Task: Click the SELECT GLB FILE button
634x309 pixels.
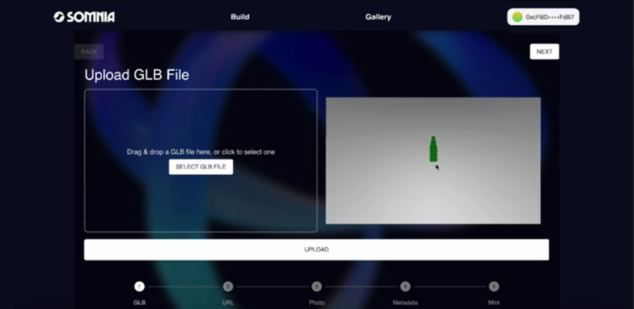Action: (x=201, y=167)
